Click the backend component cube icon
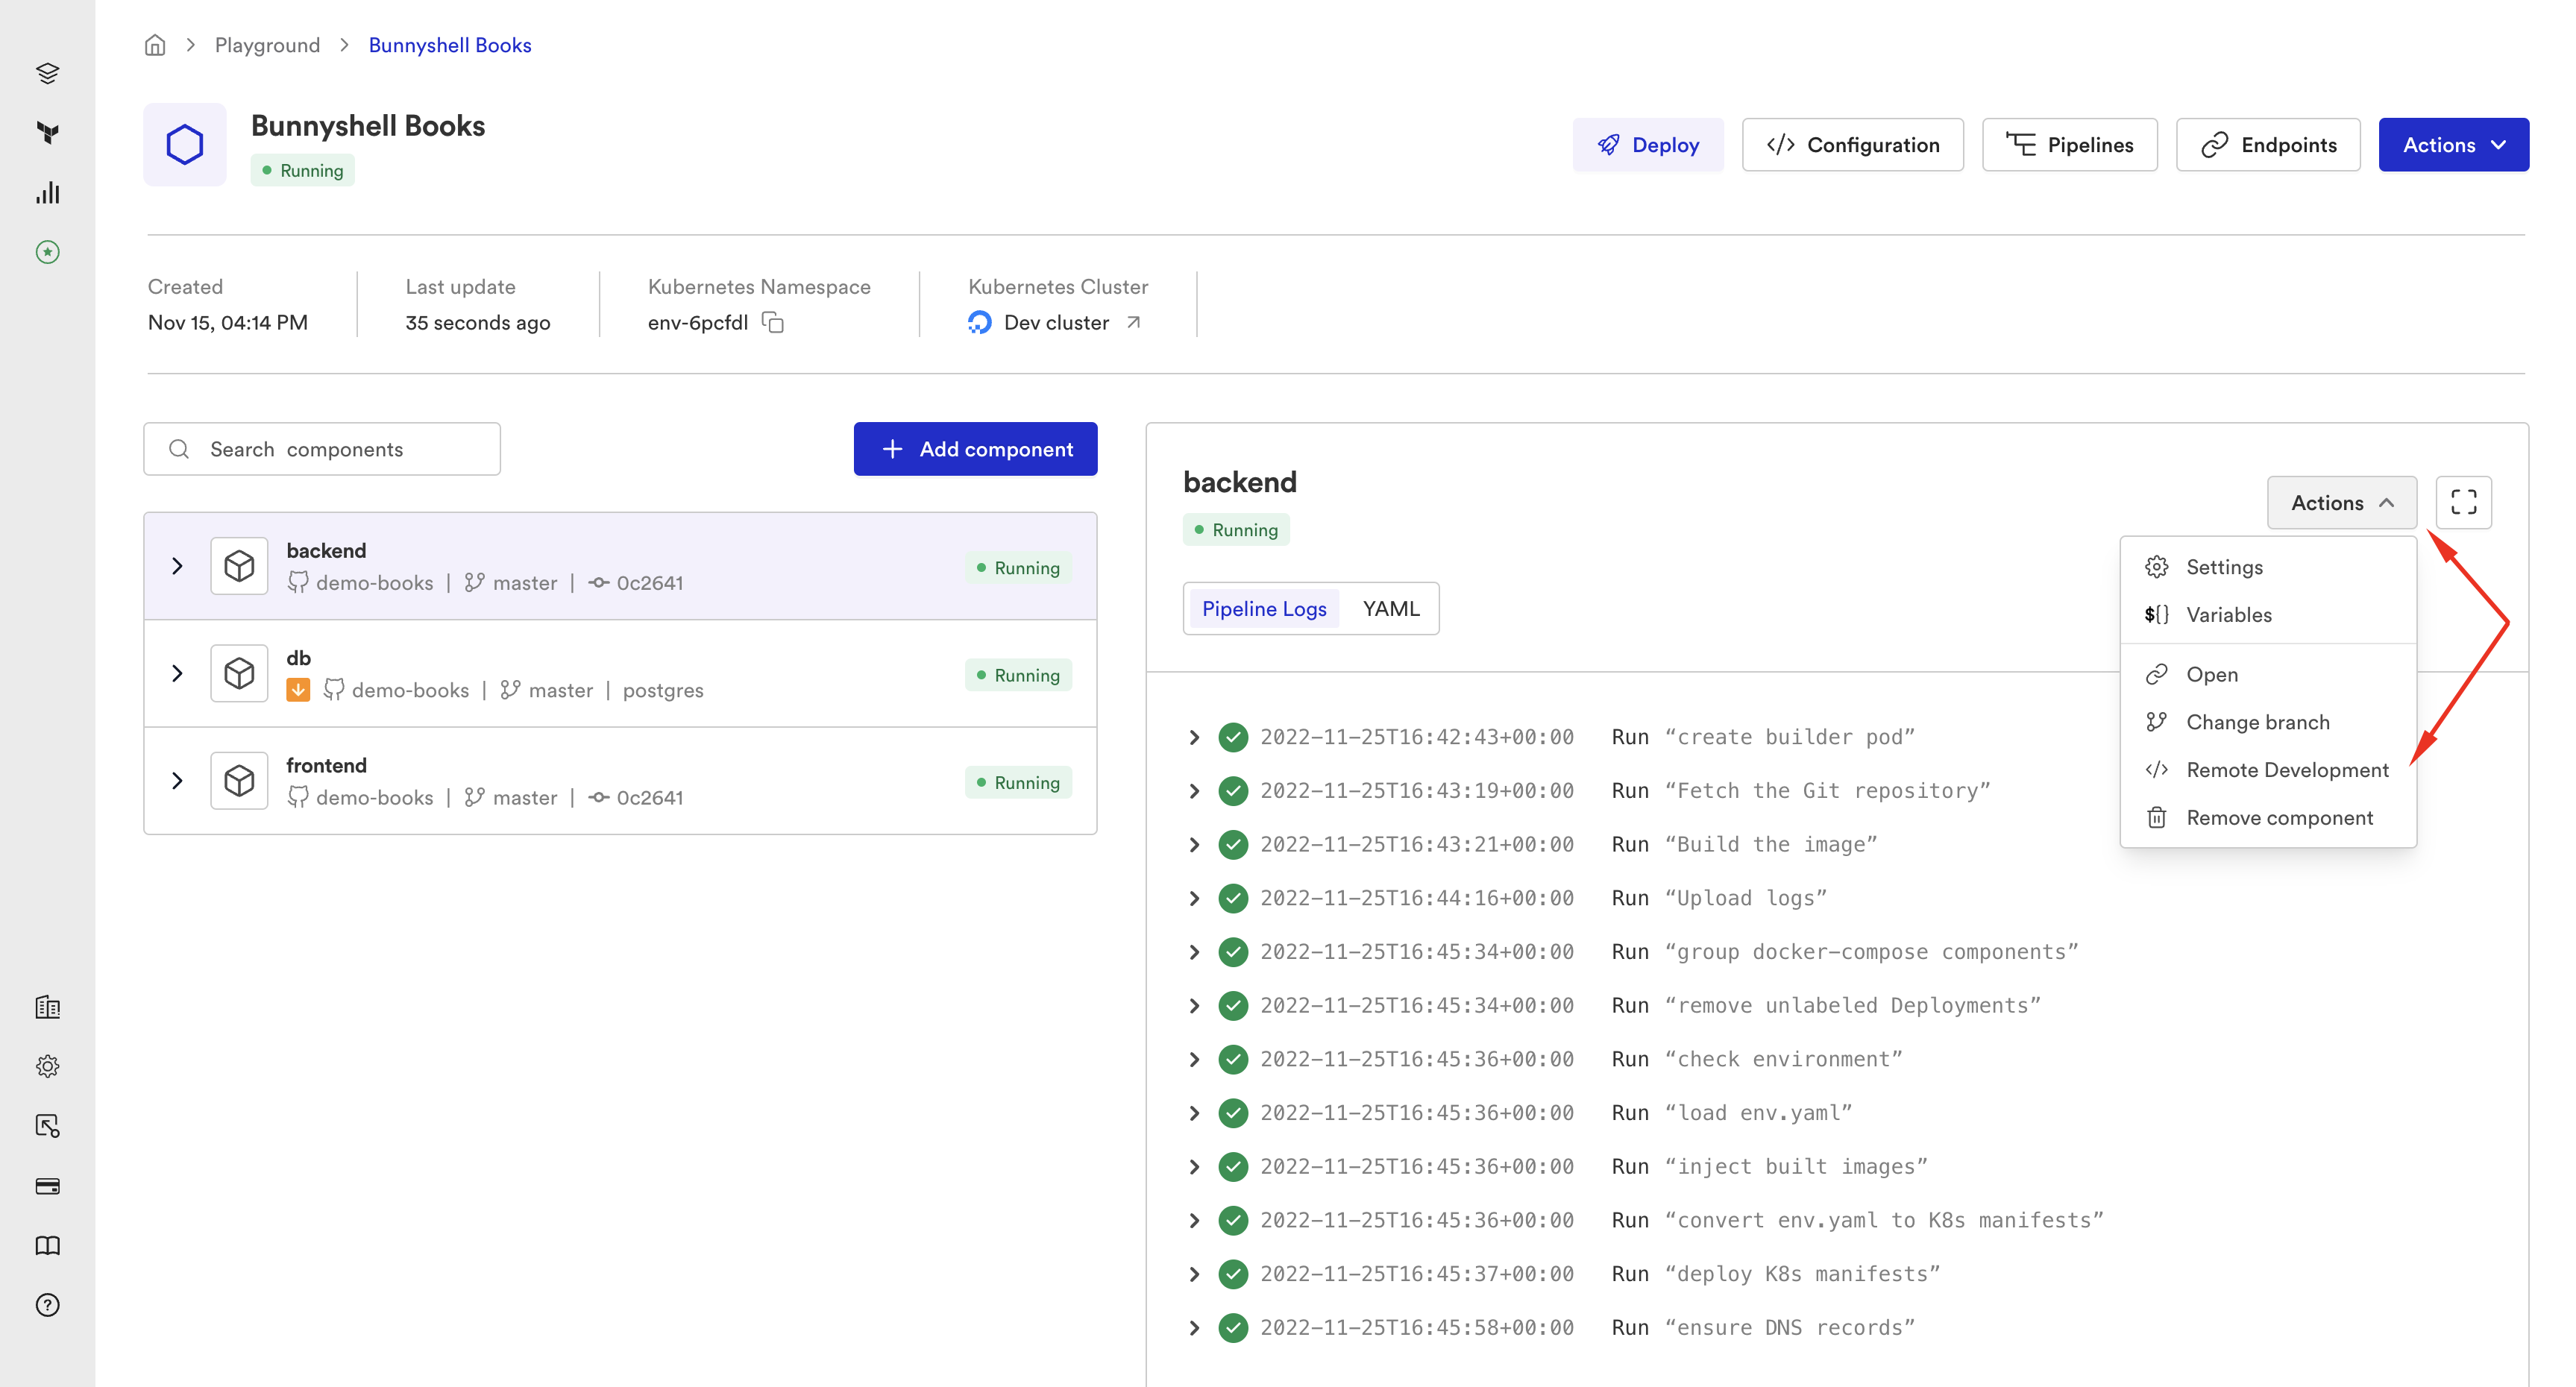 [x=239, y=566]
